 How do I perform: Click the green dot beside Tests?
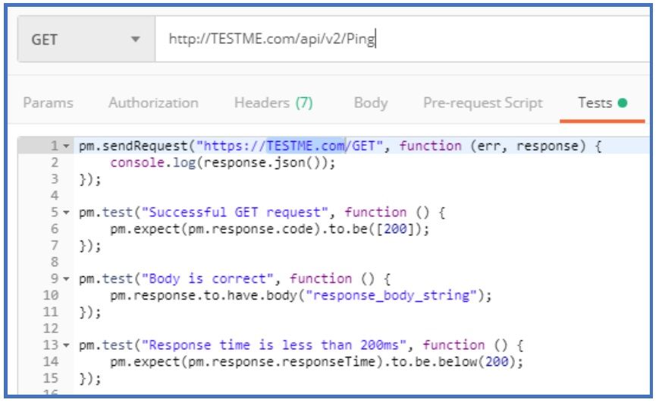(623, 104)
